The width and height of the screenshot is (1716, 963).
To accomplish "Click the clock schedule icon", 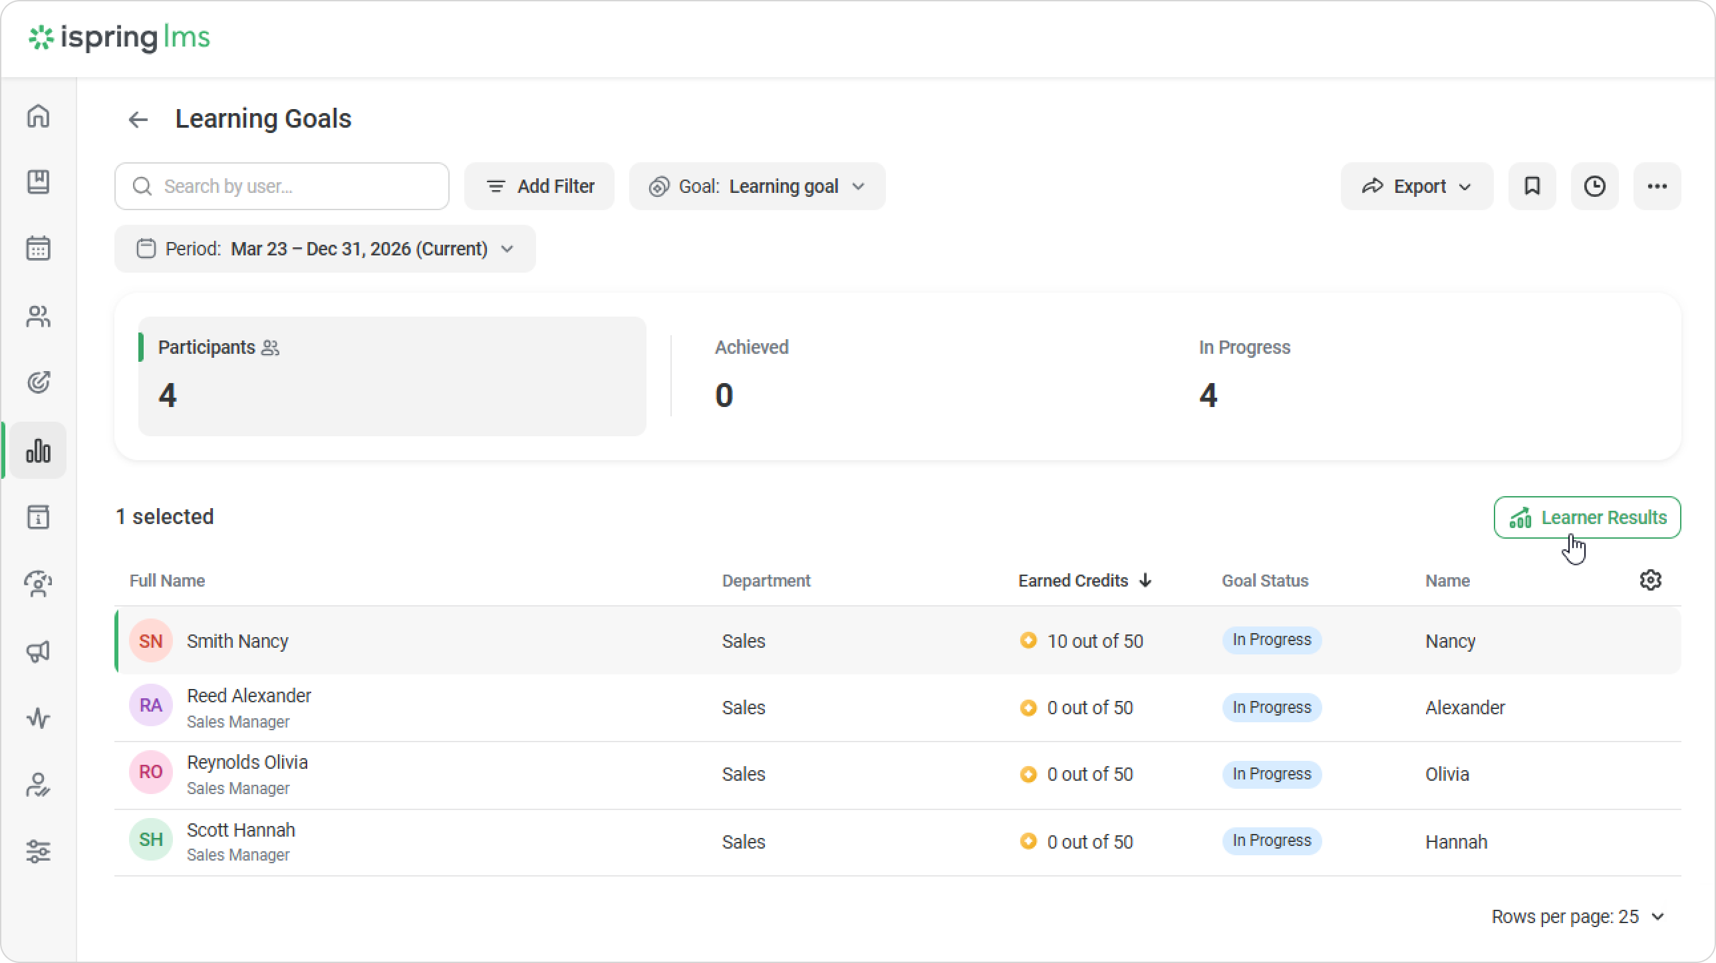I will (x=1595, y=186).
